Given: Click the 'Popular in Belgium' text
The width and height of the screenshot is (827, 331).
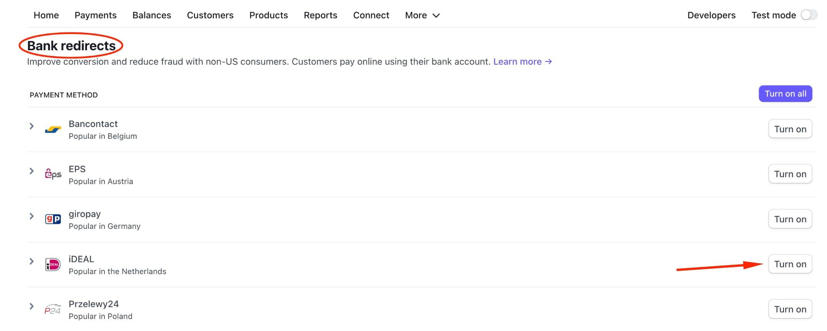Looking at the screenshot, I should [x=103, y=136].
